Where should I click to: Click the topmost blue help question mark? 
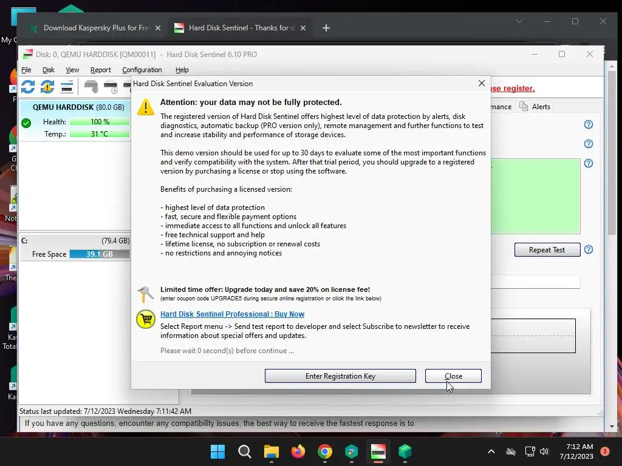pos(588,124)
